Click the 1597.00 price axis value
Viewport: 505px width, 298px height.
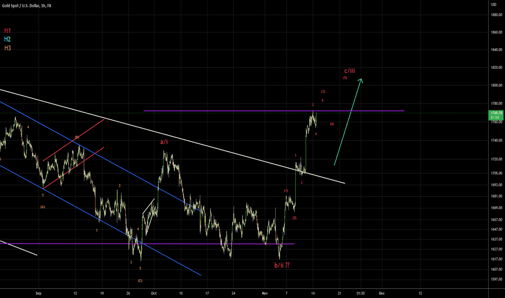(497, 280)
